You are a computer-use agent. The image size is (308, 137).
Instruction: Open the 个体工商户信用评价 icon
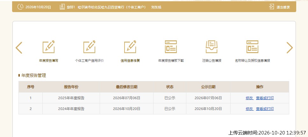click(90, 47)
